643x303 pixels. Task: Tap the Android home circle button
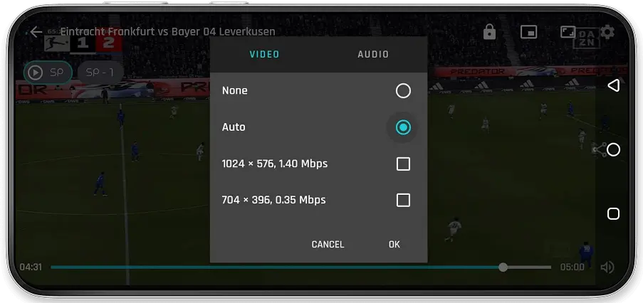click(x=614, y=150)
